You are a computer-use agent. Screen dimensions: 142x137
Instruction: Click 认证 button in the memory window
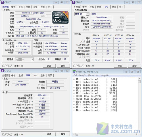49,134
